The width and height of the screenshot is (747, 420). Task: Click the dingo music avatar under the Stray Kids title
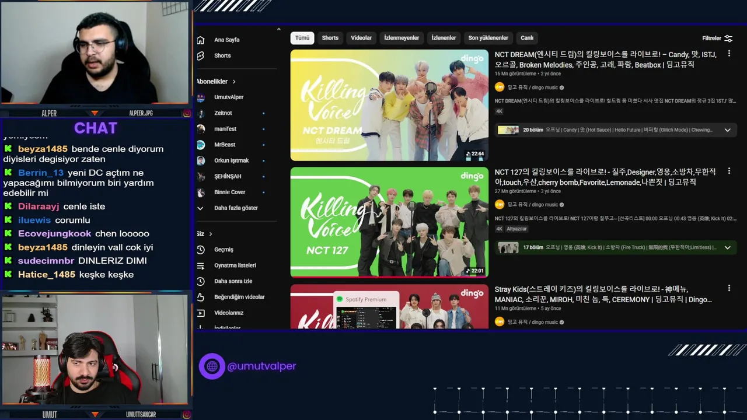point(500,321)
